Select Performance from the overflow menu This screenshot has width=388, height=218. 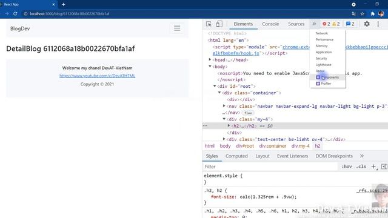(x=324, y=39)
